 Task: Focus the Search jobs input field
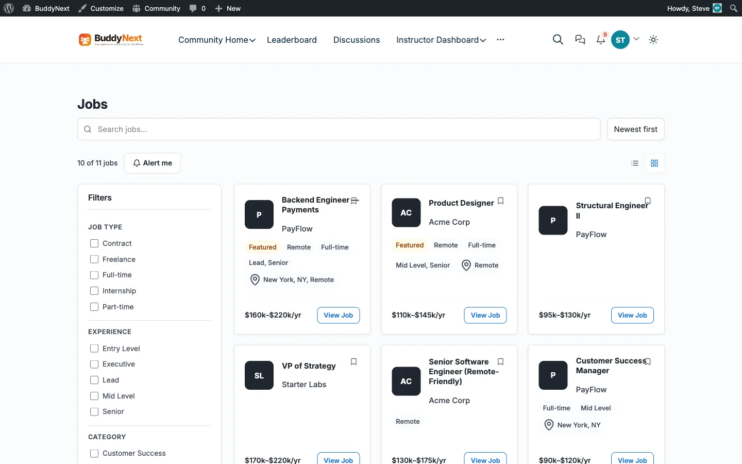pyautogui.click(x=339, y=129)
